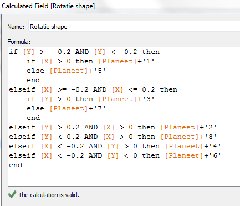
Task: Click the blank area below the formula's last line
Action: click(x=124, y=177)
